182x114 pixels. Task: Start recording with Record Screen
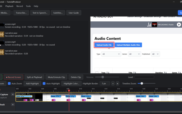(13, 77)
